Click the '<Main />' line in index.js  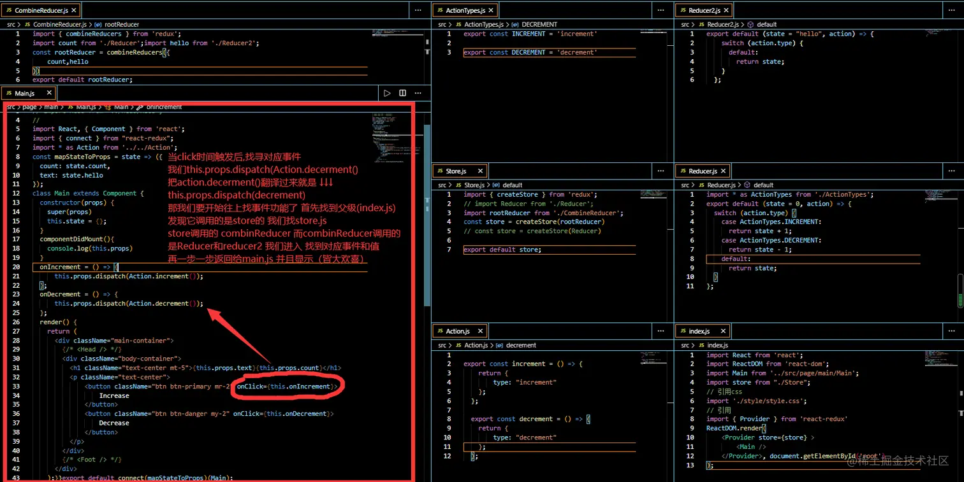[751, 447]
